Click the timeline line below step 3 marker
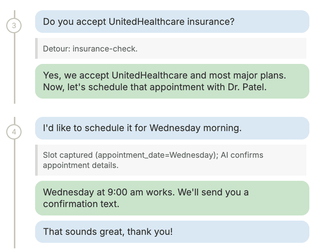Viewport: 313px width, 252px height. pyautogui.click(x=15, y=68)
